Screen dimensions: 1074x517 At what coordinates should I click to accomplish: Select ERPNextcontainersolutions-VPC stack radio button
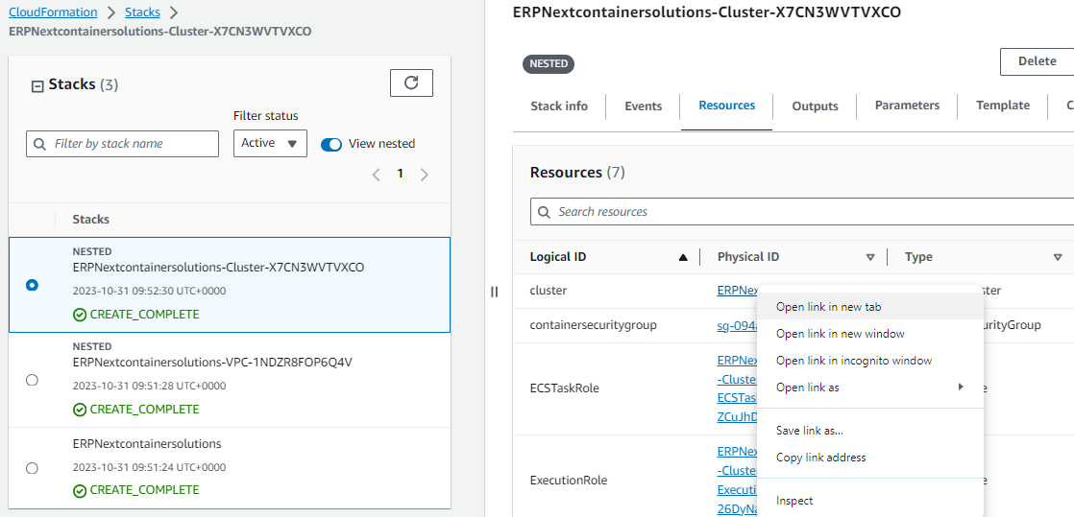32,380
